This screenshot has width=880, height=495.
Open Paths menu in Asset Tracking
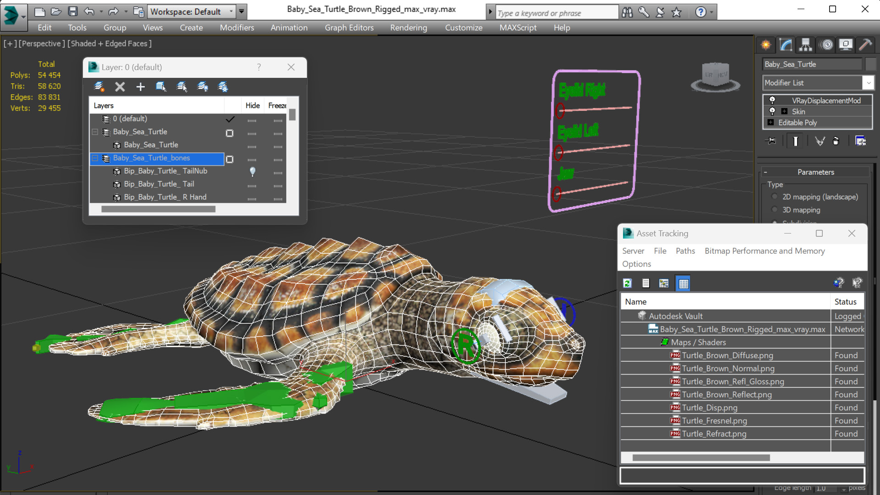coord(685,251)
